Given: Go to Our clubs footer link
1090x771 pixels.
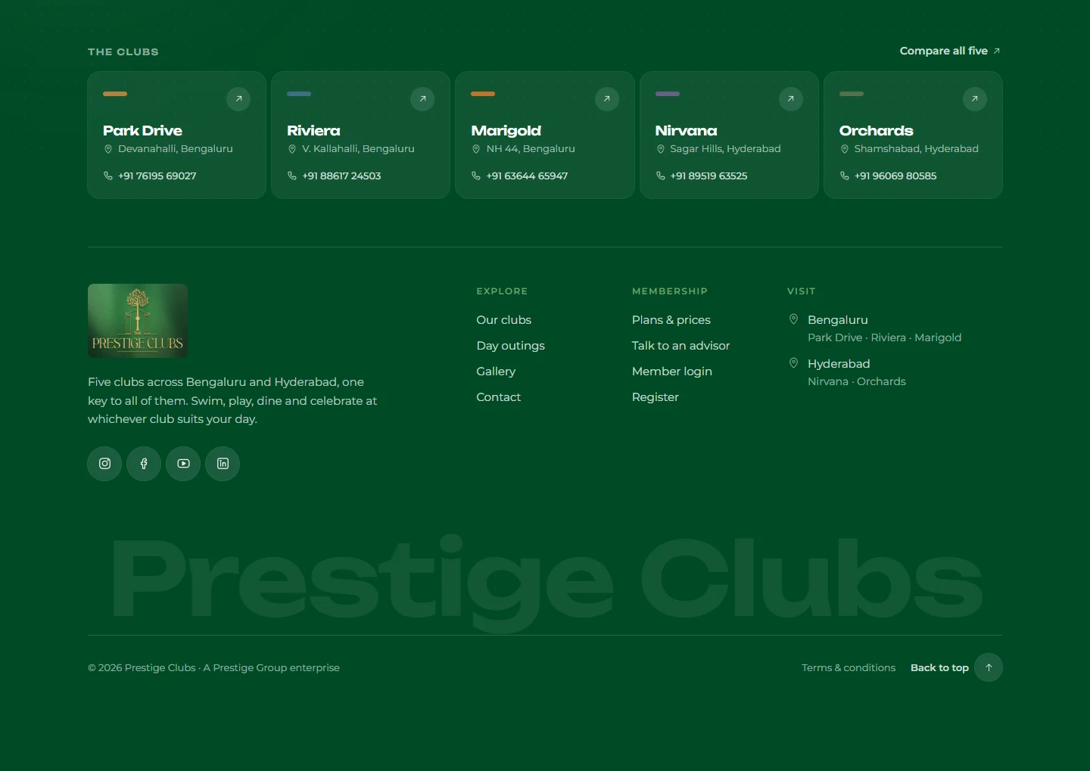Looking at the screenshot, I should click(504, 320).
